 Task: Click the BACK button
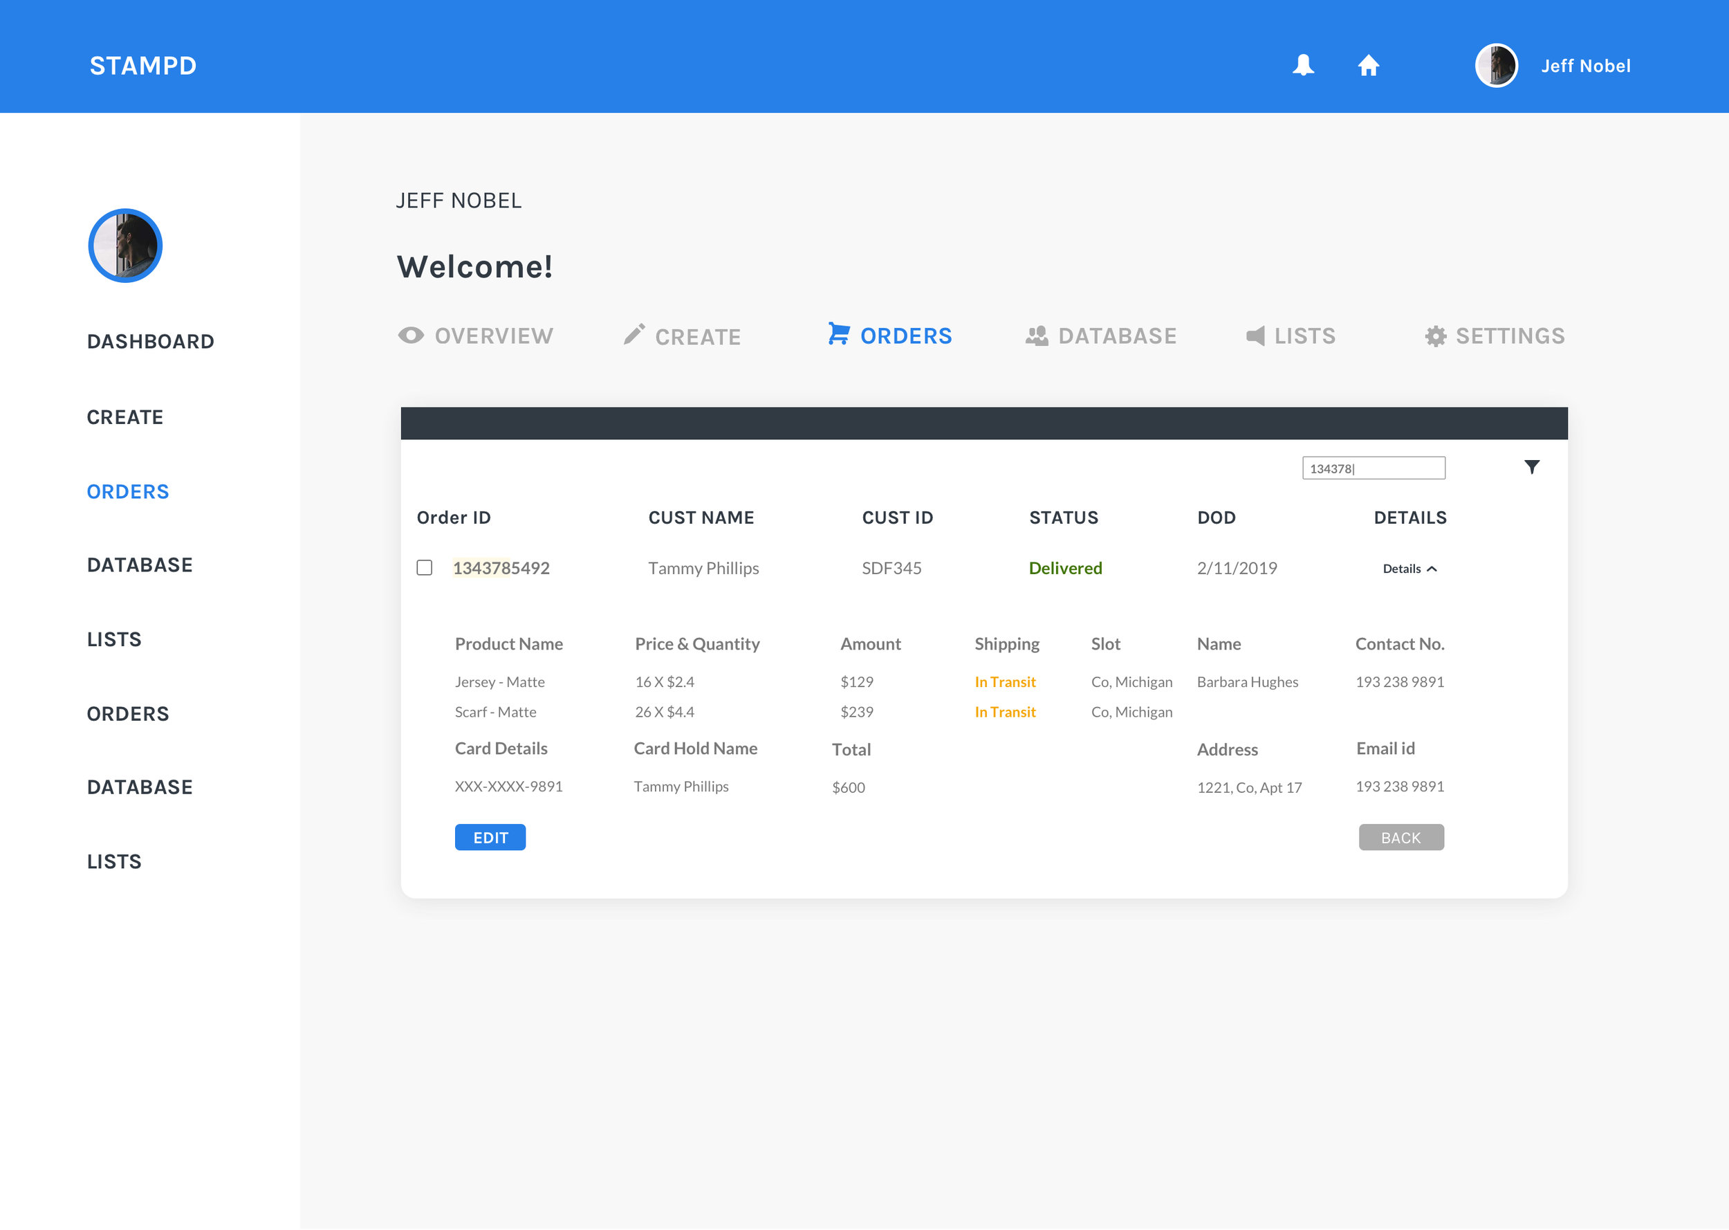point(1401,838)
